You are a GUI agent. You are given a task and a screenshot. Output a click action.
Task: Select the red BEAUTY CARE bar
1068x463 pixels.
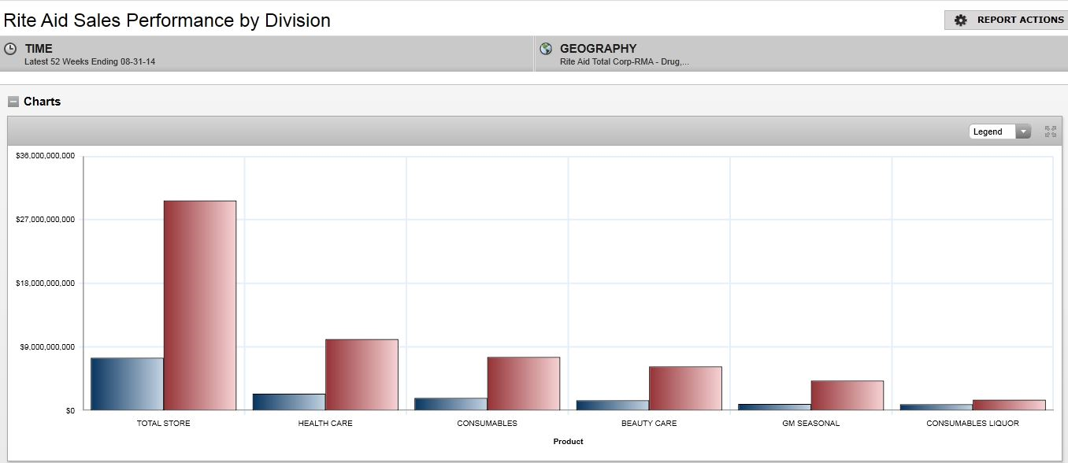685,388
